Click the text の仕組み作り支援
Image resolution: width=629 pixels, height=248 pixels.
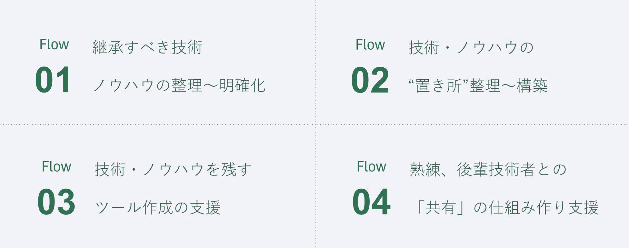click(536, 208)
